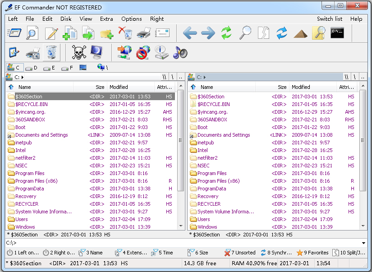Viewport: 372px width, 272px height.
Task: Click the drive information icon
Action: pyautogui.click(x=161, y=52)
